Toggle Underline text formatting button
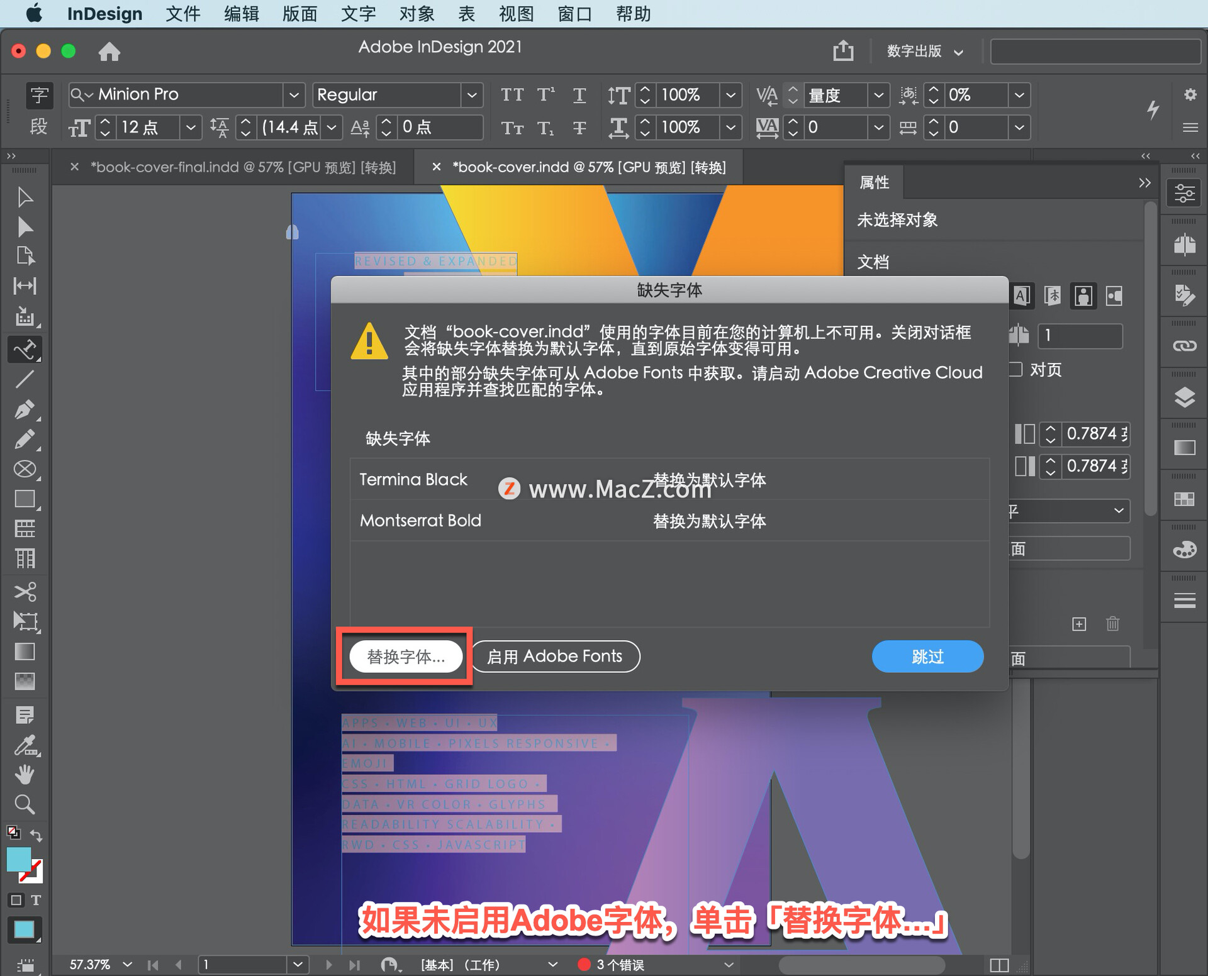The width and height of the screenshot is (1208, 976). click(x=579, y=95)
